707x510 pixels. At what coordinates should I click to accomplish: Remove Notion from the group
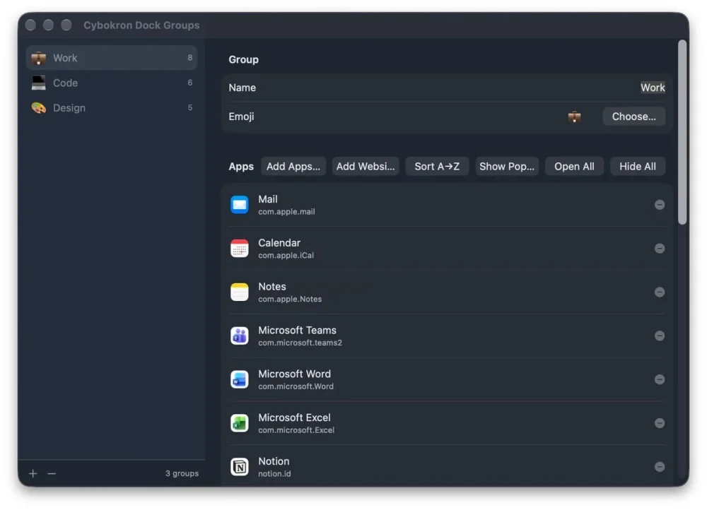click(x=659, y=467)
